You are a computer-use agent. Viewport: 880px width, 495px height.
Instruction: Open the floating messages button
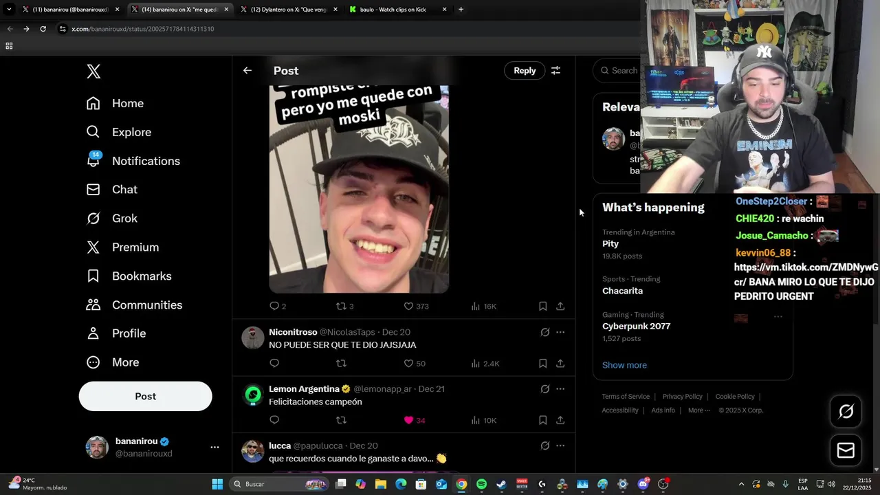coord(846,450)
